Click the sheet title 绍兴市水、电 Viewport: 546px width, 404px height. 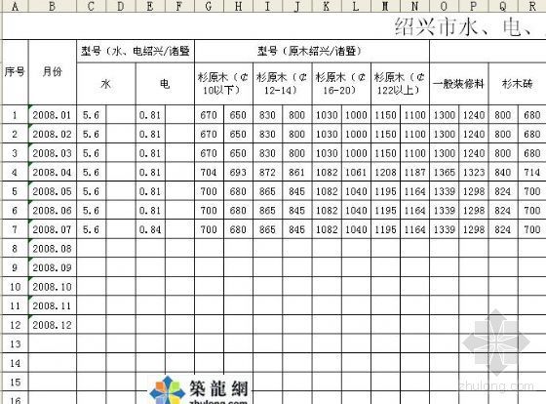coord(464,26)
